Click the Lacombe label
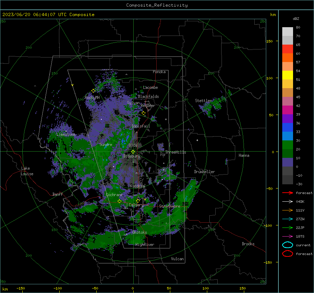This screenshot has height=293, width=314. (150, 87)
